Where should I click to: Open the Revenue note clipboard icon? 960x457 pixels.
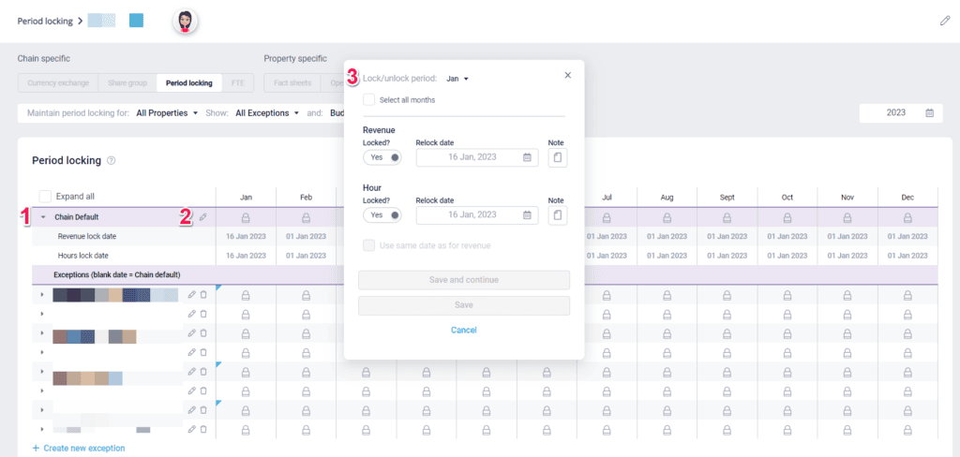click(x=557, y=158)
